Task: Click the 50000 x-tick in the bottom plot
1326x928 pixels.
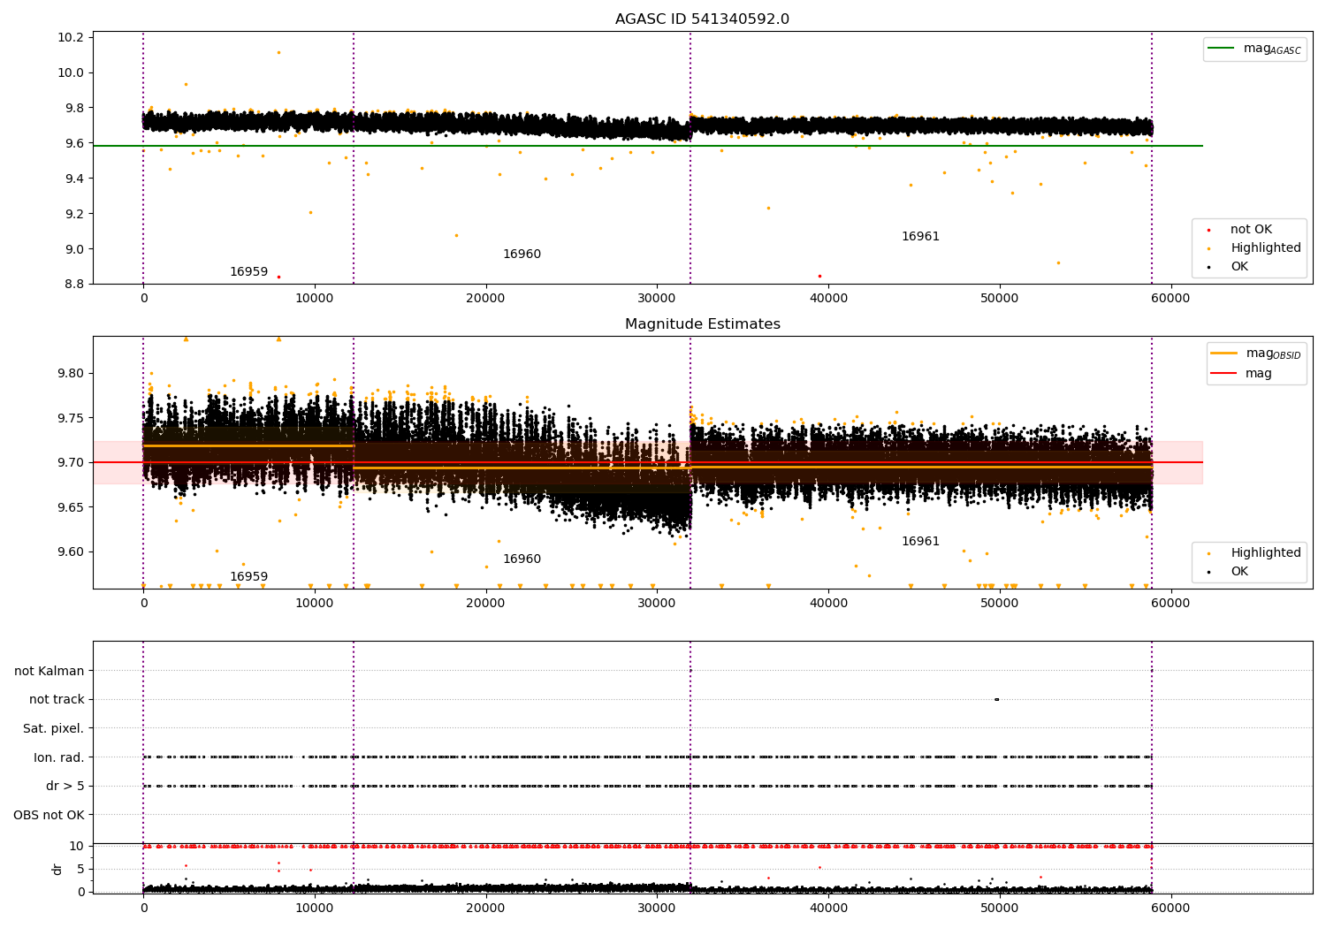Action: [1000, 908]
